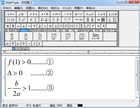Open products and set theory templates palette
The width and height of the screenshot is (140, 108).
[90, 20]
